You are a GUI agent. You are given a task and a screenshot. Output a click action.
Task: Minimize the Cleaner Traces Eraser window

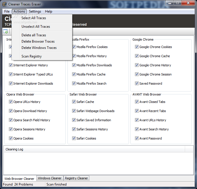pos(170,3)
